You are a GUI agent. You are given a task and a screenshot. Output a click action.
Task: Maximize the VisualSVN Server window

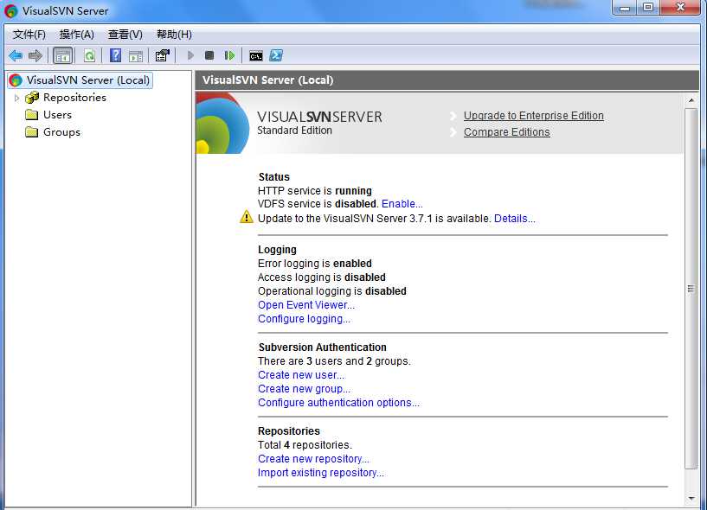point(648,8)
